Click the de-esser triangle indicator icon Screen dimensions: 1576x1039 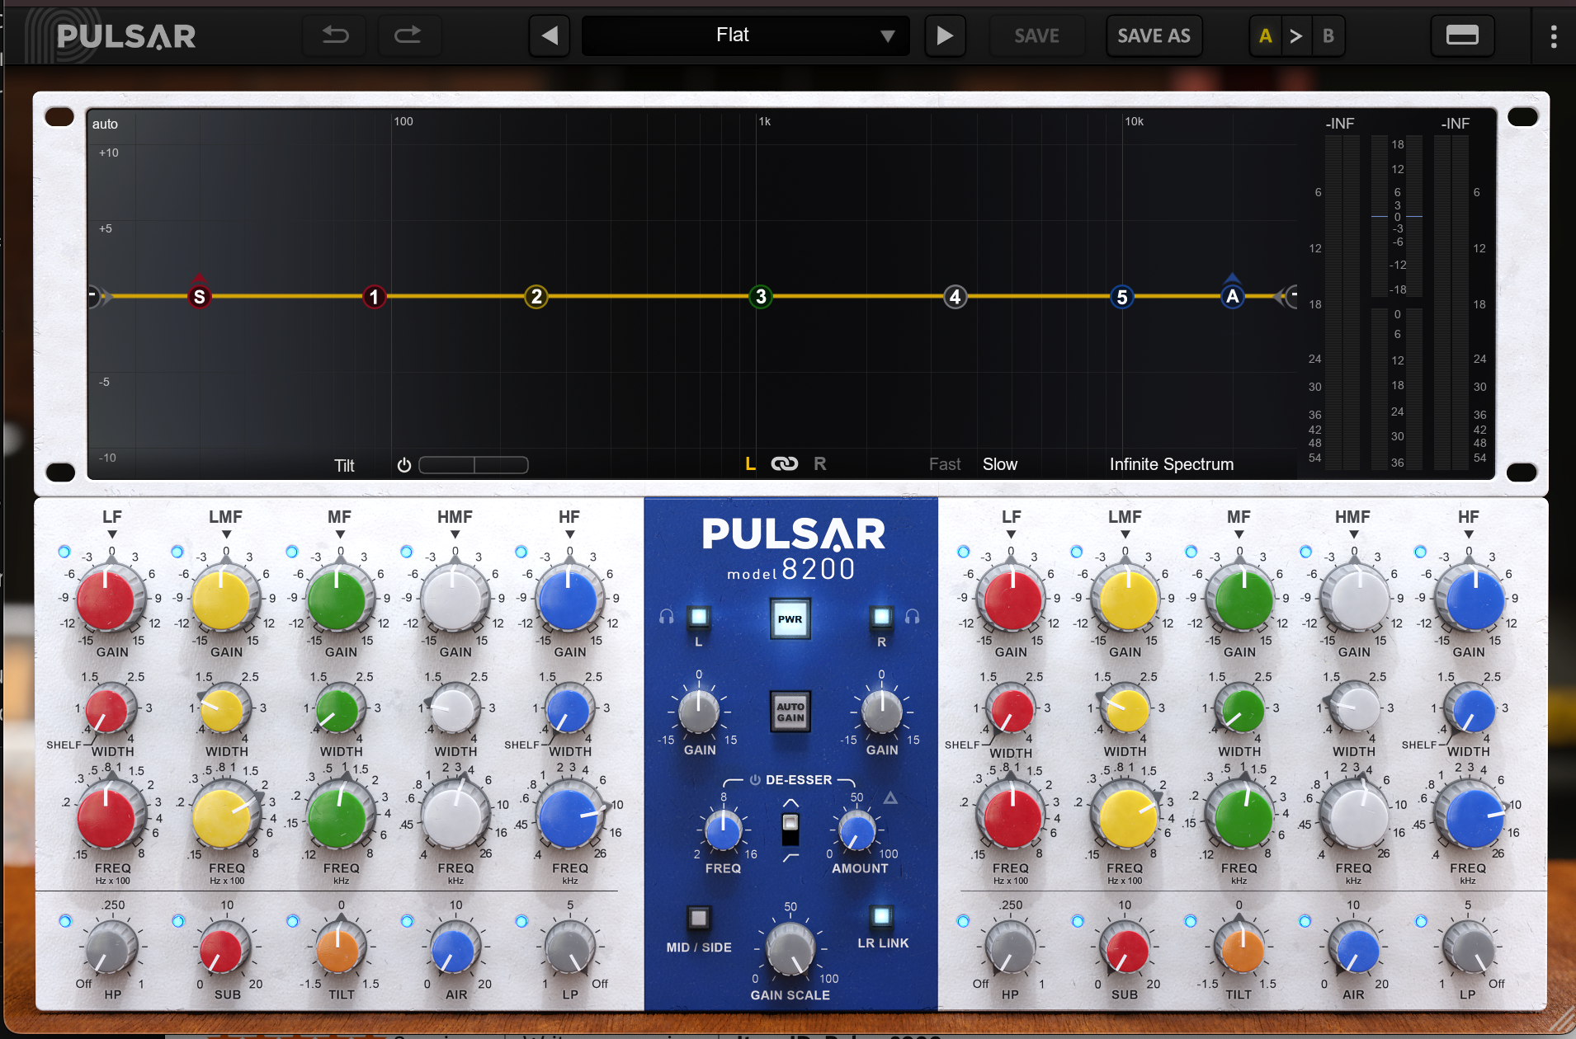(x=890, y=798)
